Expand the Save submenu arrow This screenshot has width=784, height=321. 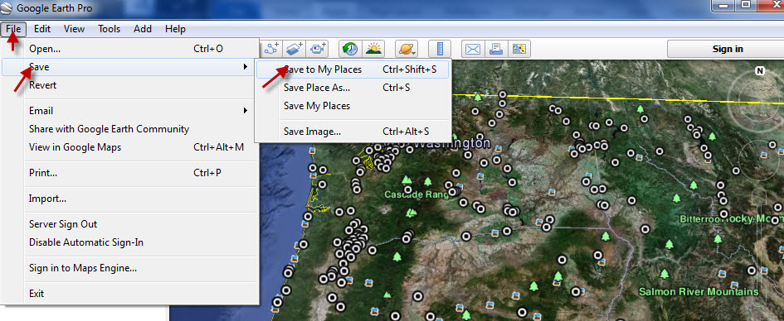click(246, 67)
